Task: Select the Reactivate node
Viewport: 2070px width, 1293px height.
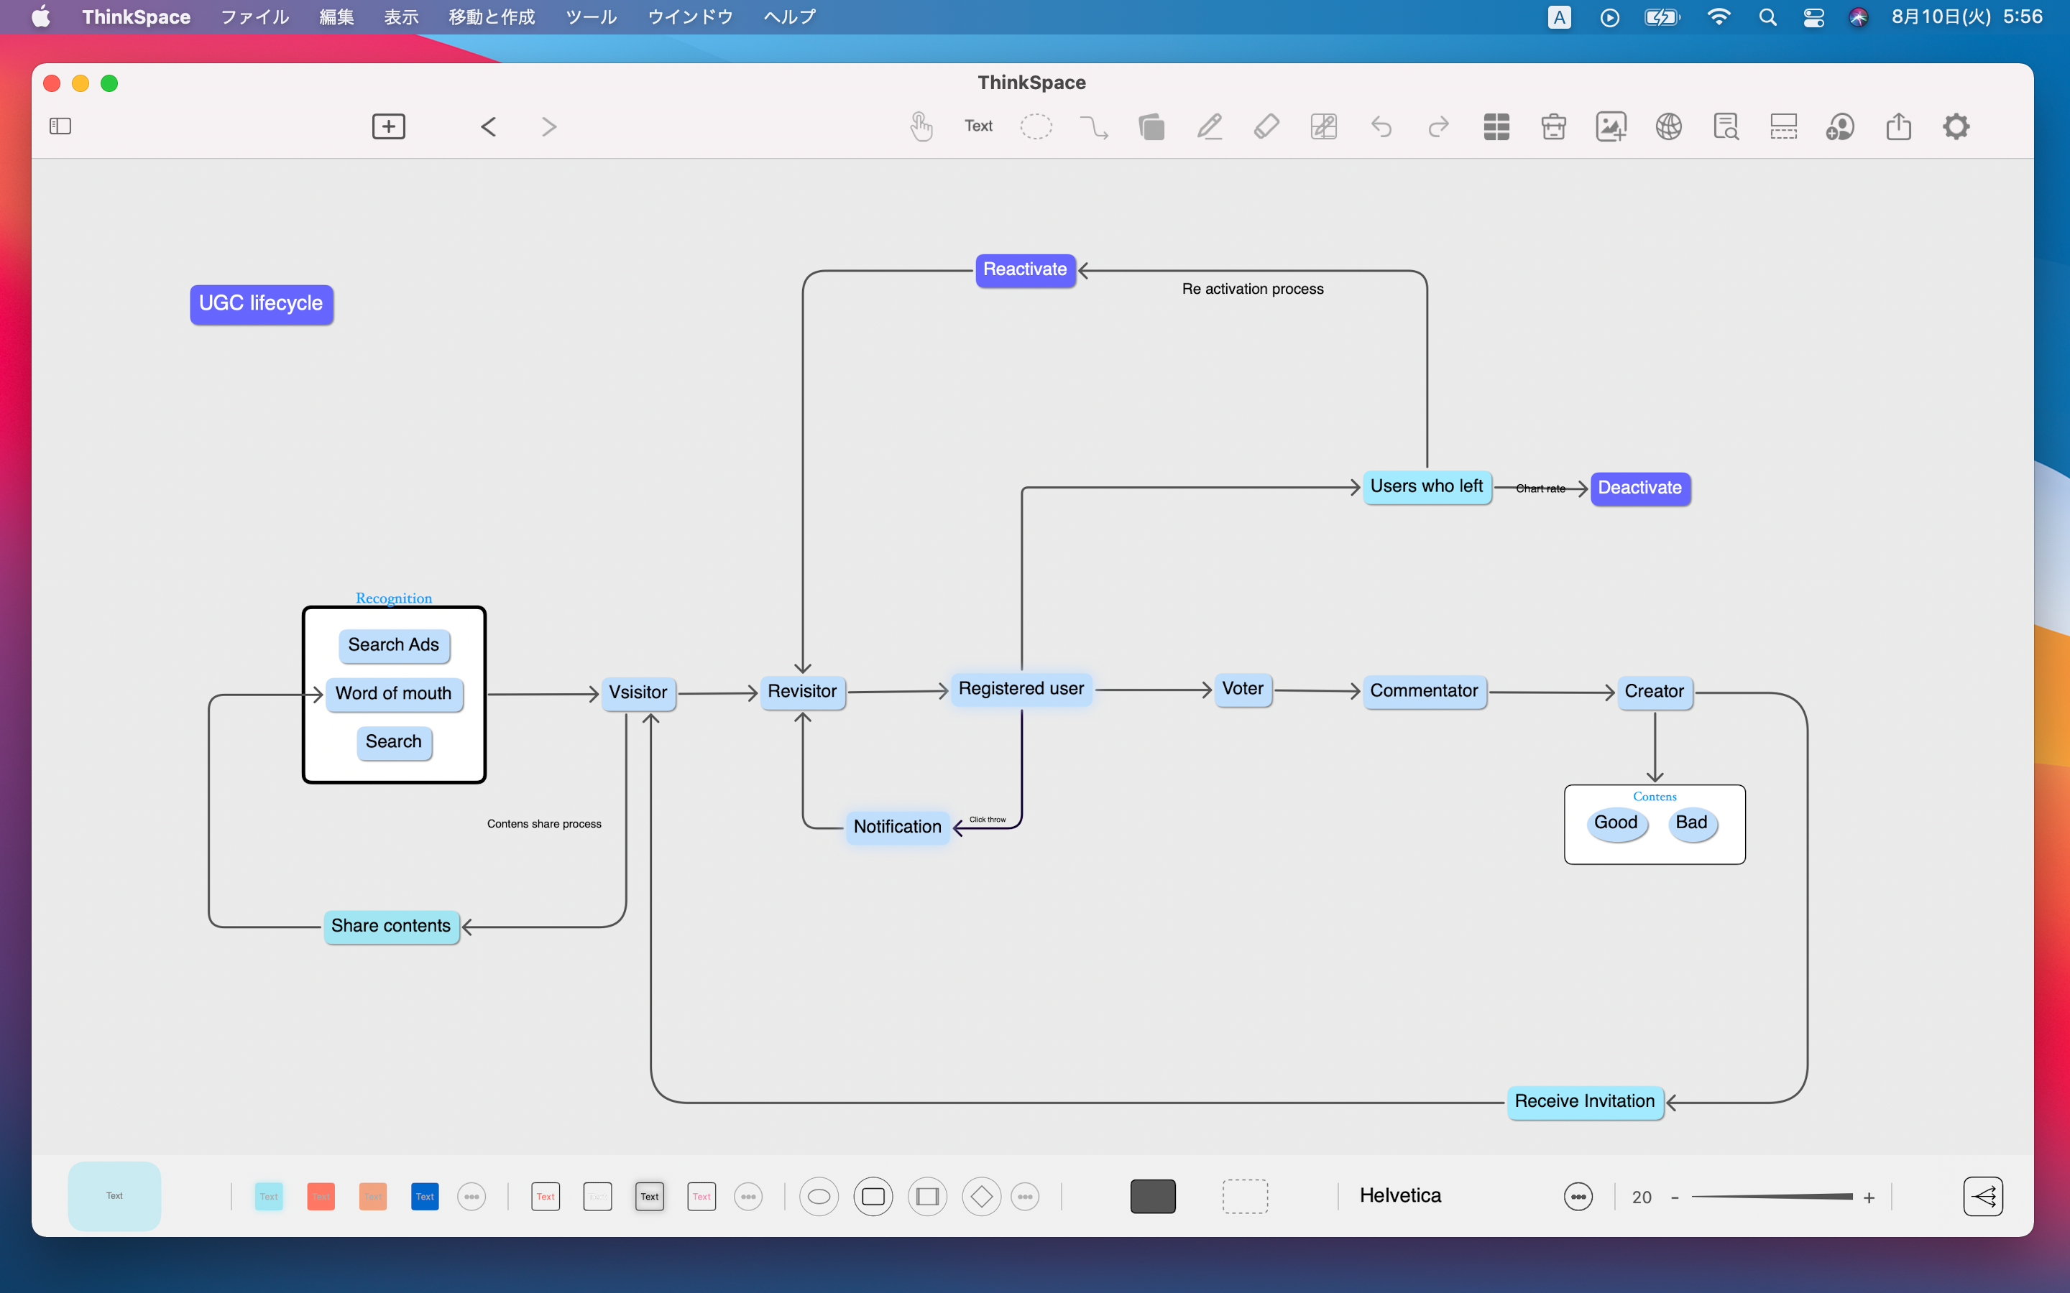Action: [x=1025, y=269]
